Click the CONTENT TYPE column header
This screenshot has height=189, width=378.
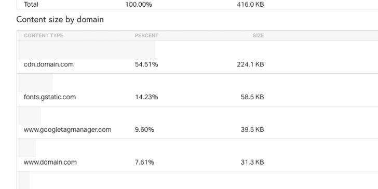click(44, 35)
